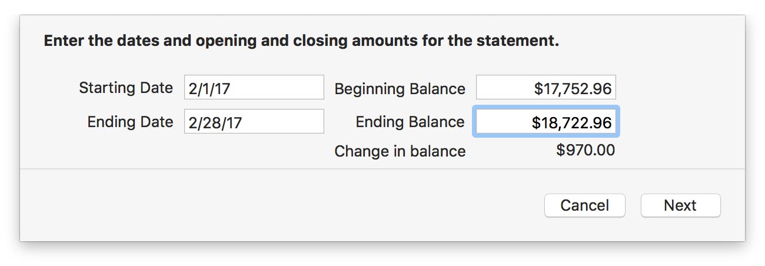Viewport: 765px width, 266px height.
Task: Select the highlighted Ending Balance field
Action: pyautogui.click(x=546, y=122)
